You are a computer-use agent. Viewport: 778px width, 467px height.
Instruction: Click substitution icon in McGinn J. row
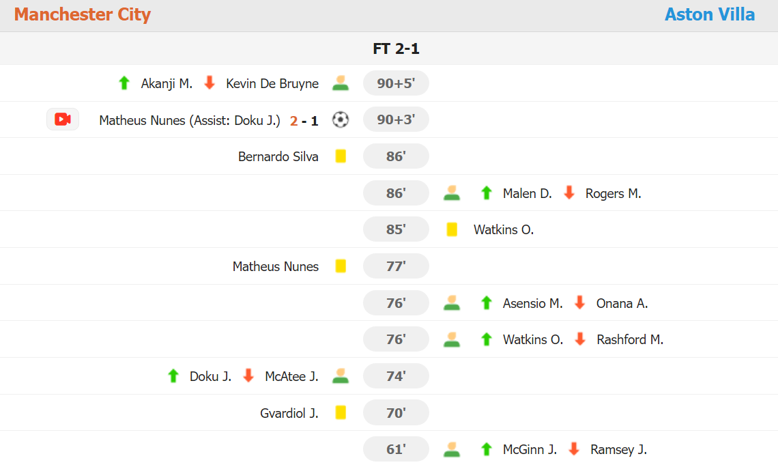[x=452, y=449]
